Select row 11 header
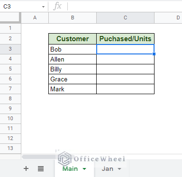Image resolution: width=182 pixels, height=177 pixels. click(10, 129)
